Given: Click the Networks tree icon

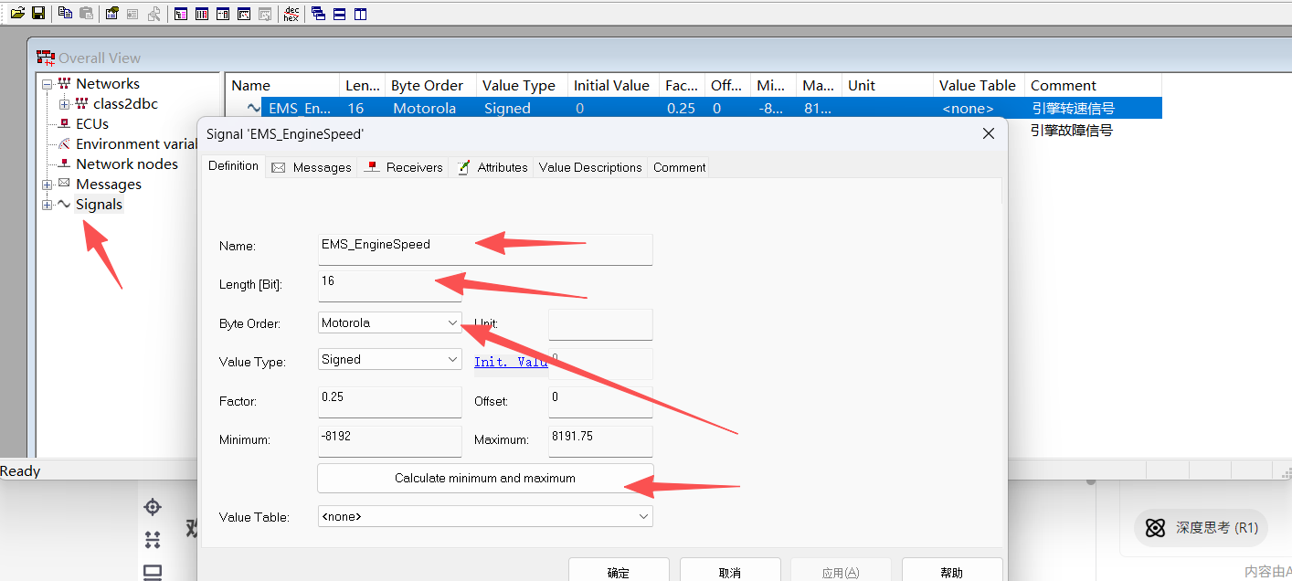Looking at the screenshot, I should point(64,83).
